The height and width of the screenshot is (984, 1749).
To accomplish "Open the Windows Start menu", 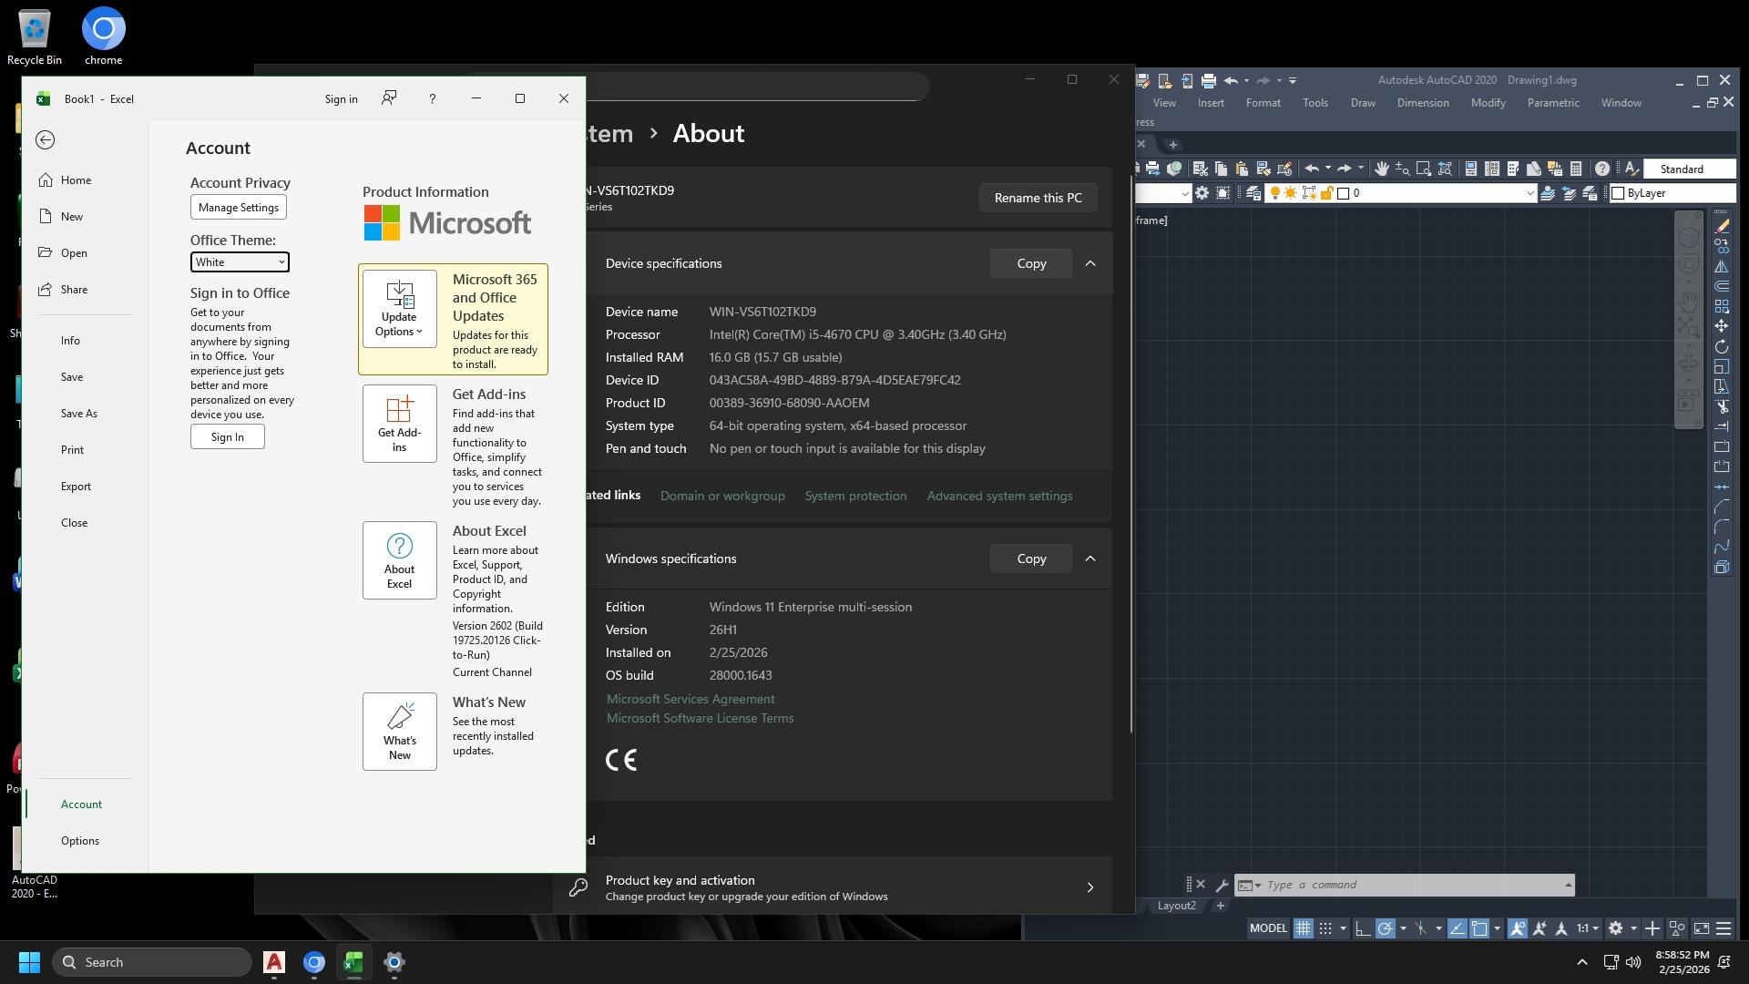I will pos(29,962).
